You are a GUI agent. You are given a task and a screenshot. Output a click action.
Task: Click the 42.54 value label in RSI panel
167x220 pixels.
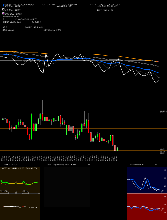pos(162,210)
